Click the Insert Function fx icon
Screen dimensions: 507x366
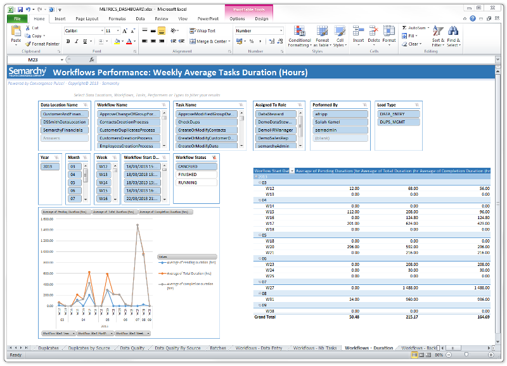[x=92, y=60]
